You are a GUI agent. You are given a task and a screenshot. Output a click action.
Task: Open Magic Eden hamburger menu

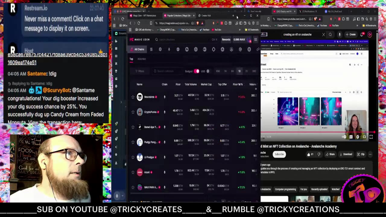[255, 39]
